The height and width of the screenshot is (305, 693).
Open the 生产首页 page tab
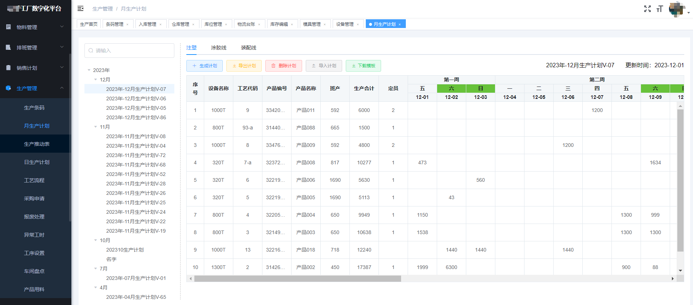tap(89, 24)
